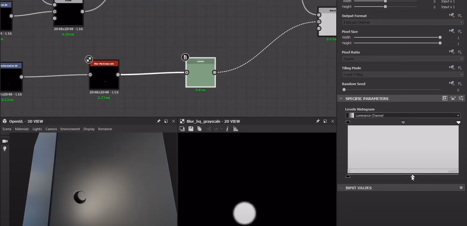Click the sliders icon in Specific Parameters header

(461, 98)
